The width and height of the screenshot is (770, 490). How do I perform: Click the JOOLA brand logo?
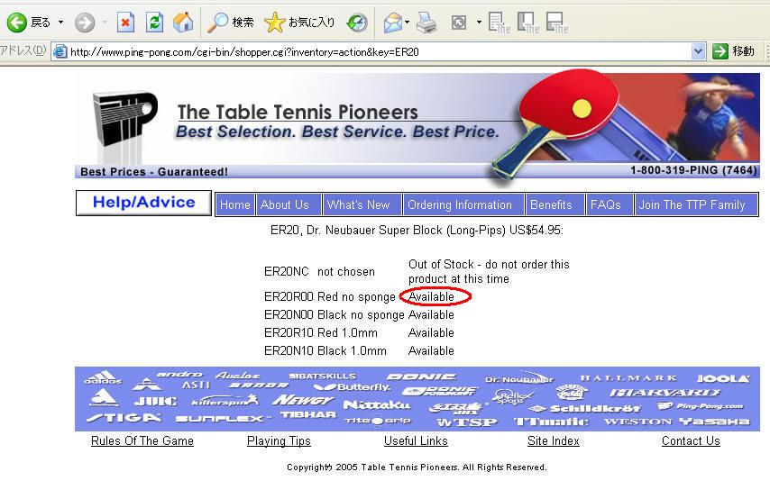[x=723, y=378]
